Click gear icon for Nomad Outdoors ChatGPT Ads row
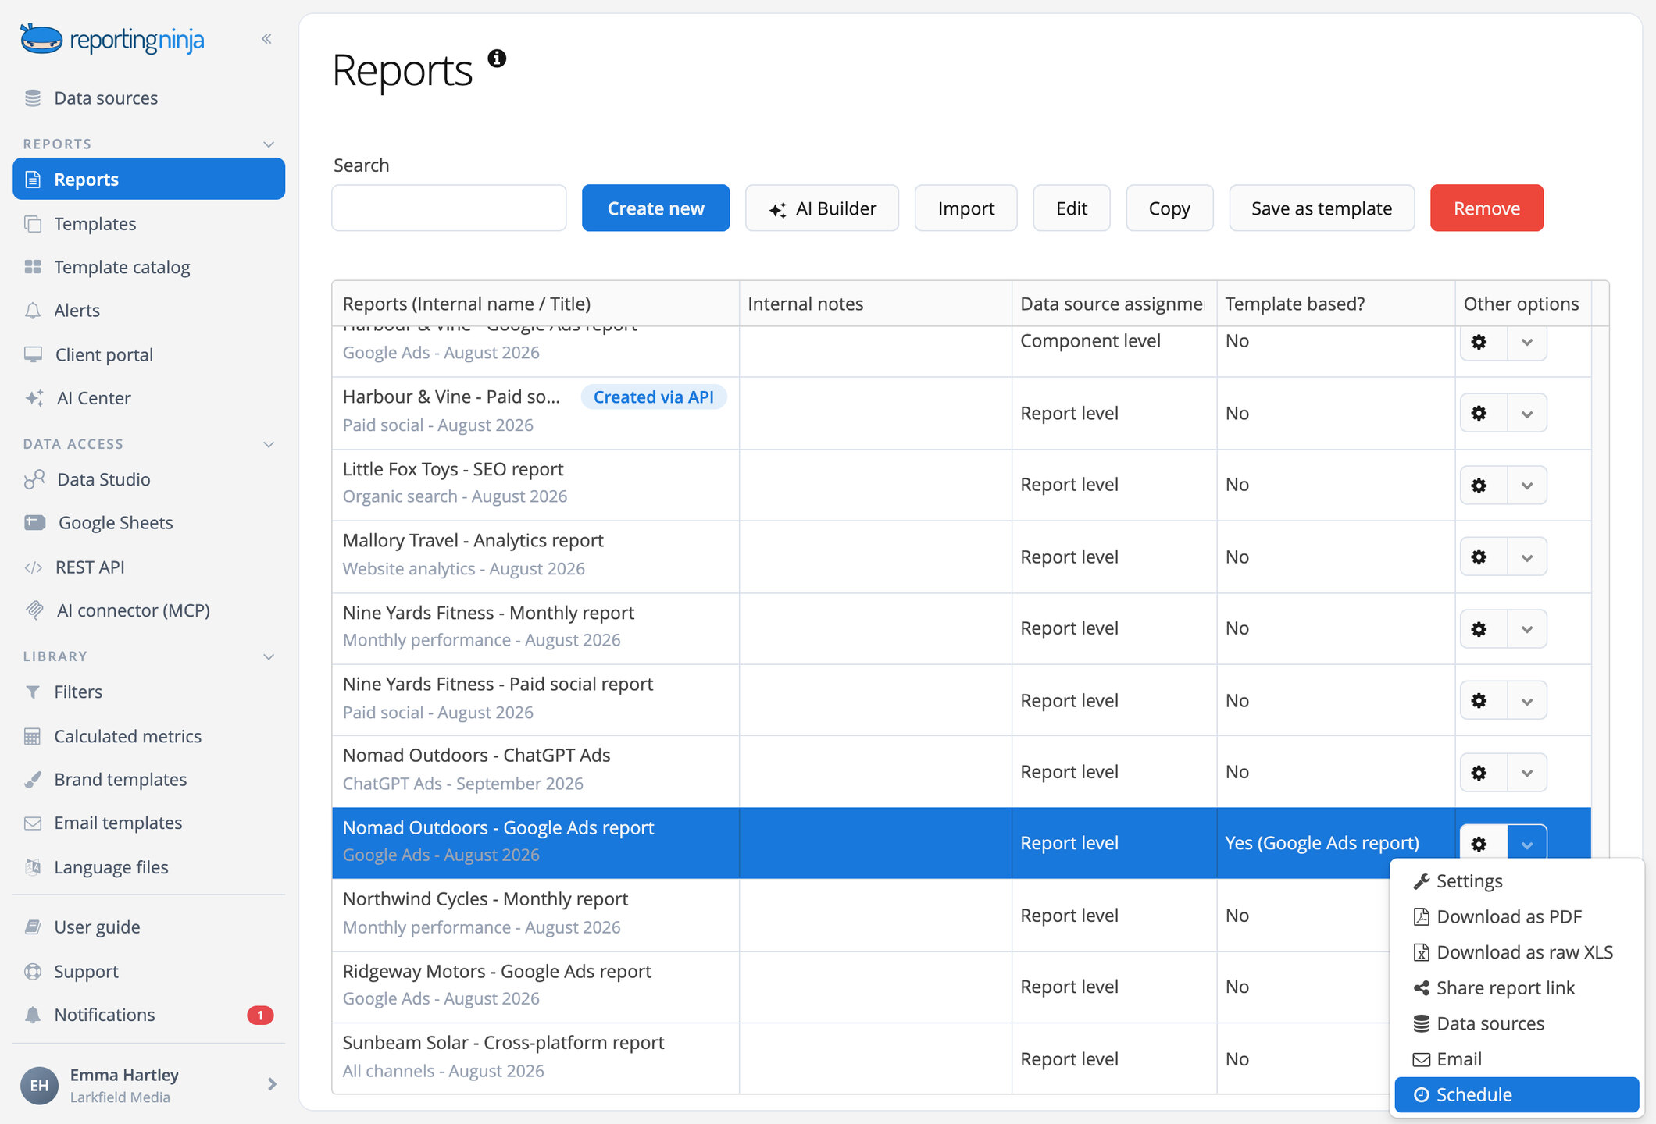 tap(1479, 772)
